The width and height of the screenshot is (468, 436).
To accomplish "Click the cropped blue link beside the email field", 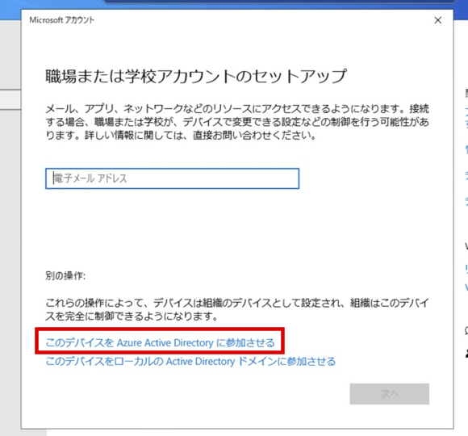I will coord(466,175).
